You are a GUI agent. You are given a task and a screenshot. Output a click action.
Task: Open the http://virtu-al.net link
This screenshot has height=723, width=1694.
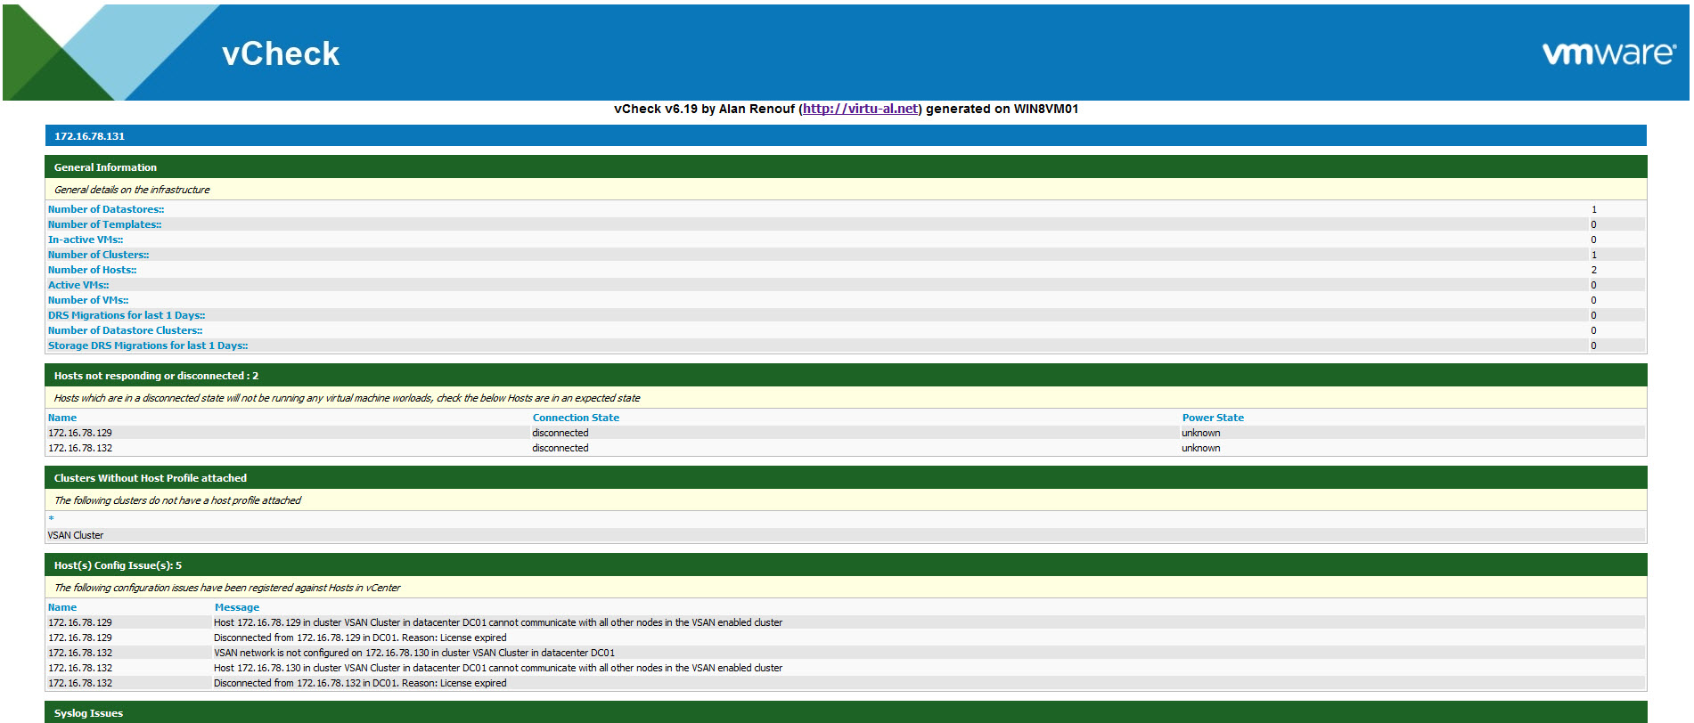[860, 109]
